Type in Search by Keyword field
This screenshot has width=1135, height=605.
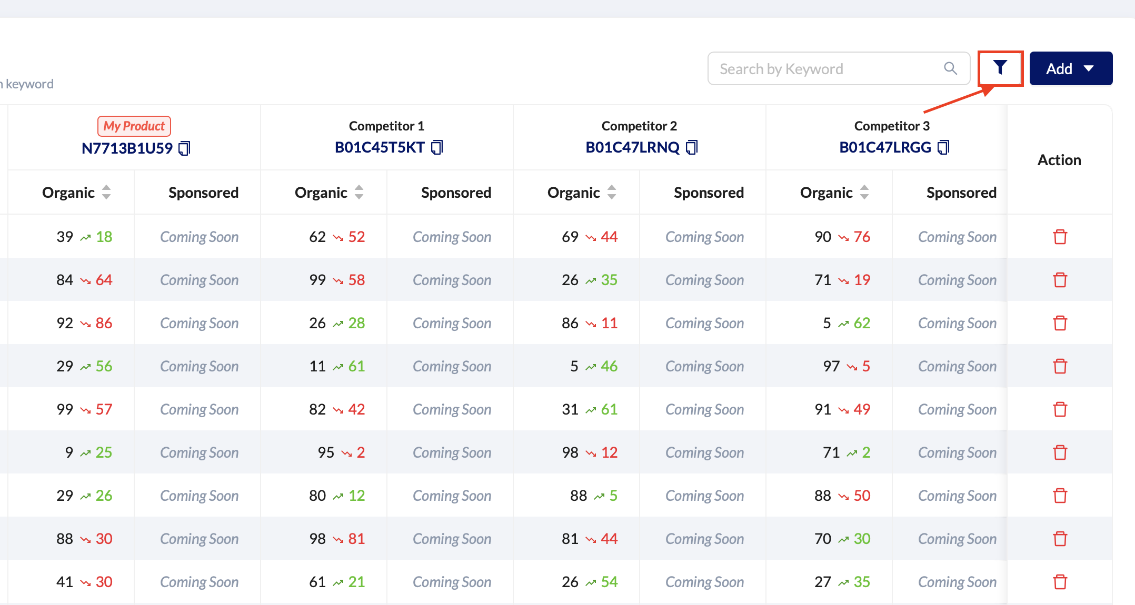pos(827,68)
